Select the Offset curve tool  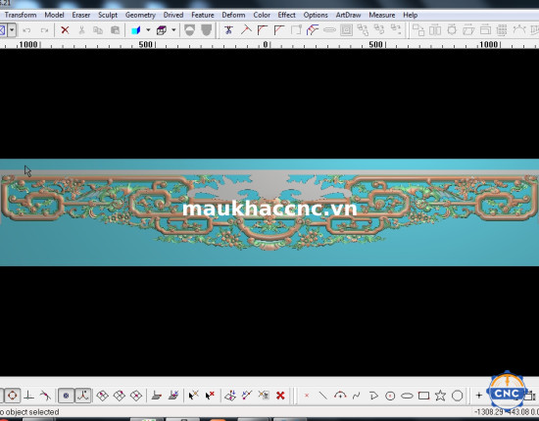313,30
